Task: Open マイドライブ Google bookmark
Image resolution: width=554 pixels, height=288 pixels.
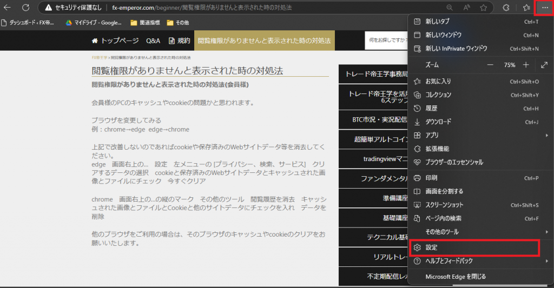Action: [x=94, y=23]
